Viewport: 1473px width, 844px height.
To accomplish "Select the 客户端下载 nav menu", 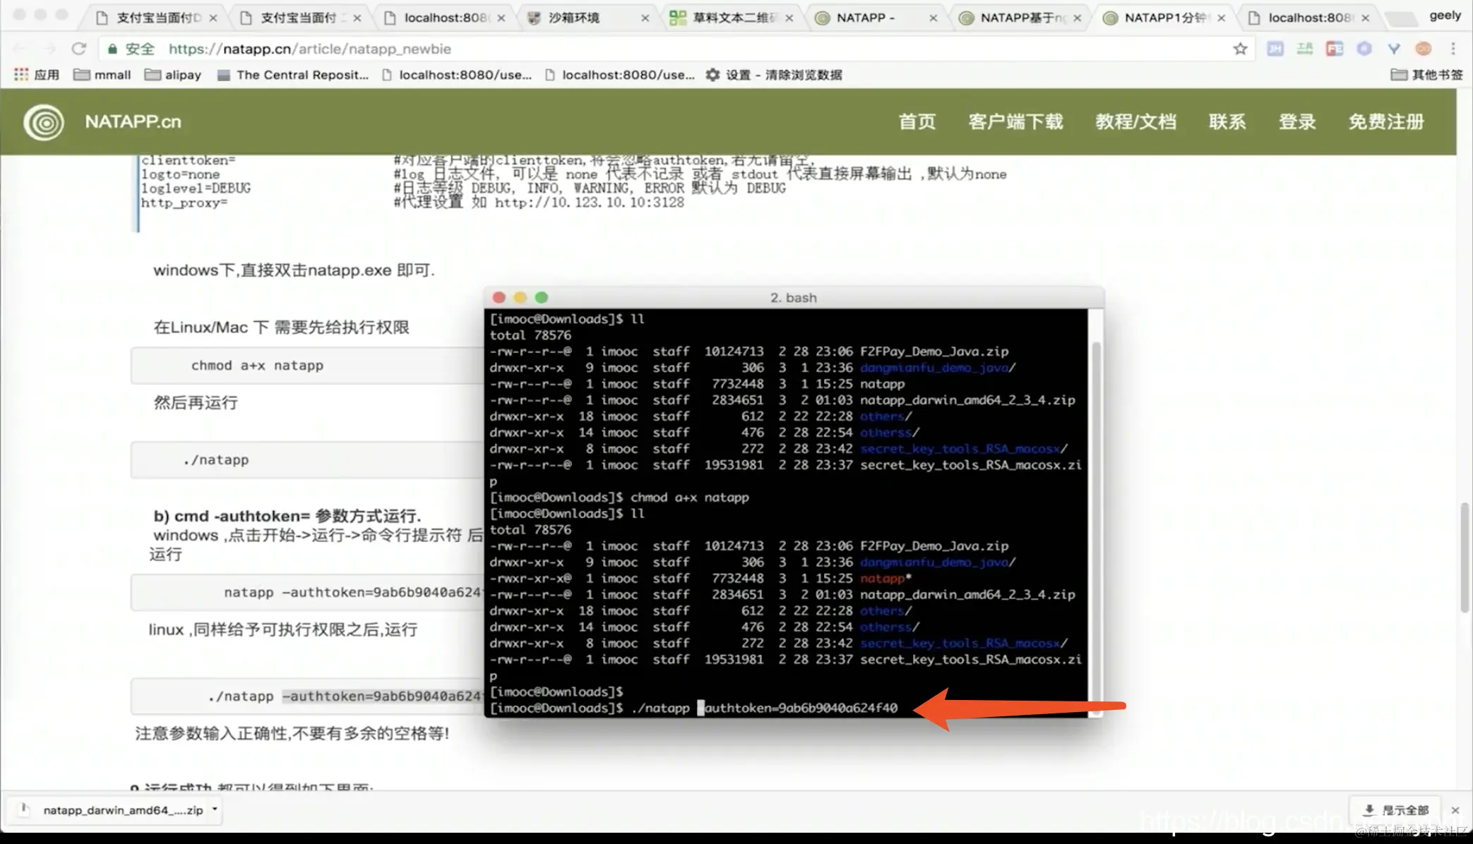I will pos(1015,122).
